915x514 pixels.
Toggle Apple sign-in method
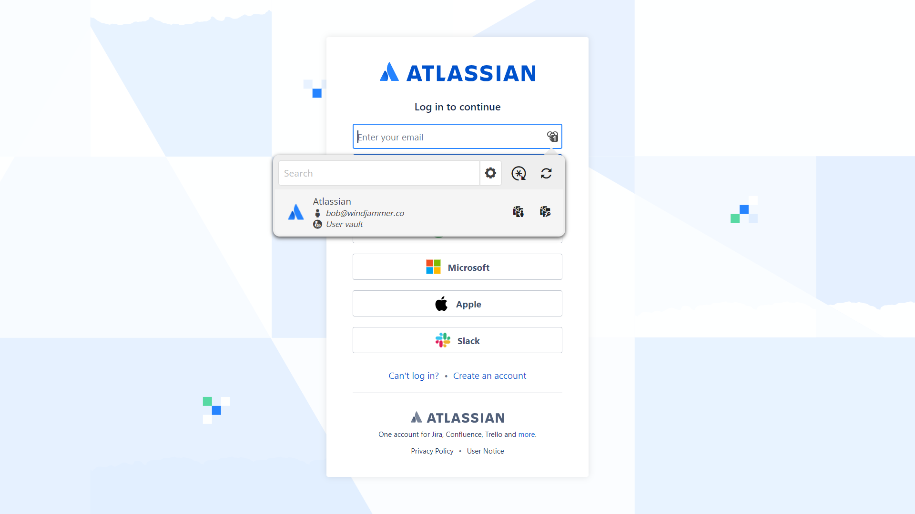pyautogui.click(x=457, y=304)
